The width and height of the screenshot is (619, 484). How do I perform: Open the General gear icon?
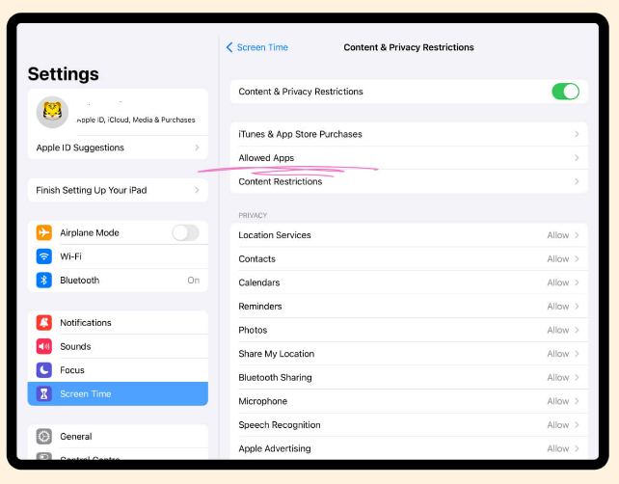click(44, 437)
